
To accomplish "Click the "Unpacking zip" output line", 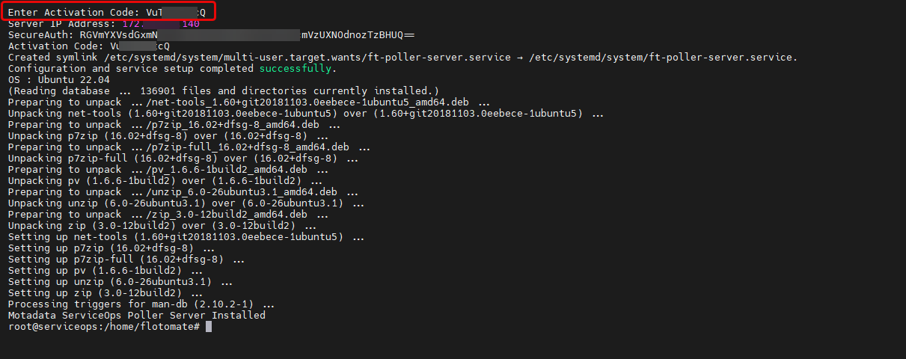I will point(162,226).
